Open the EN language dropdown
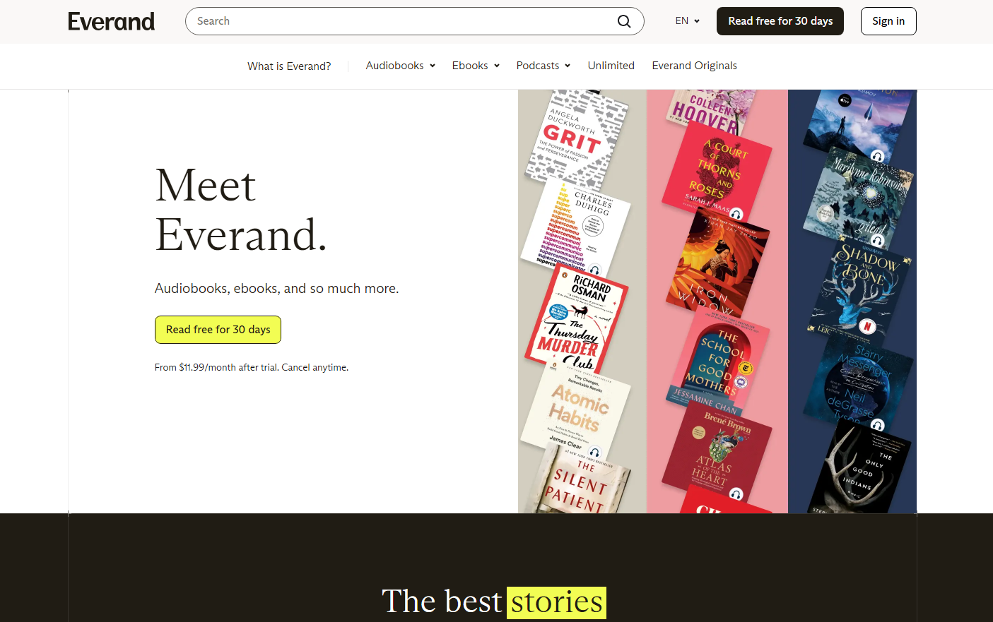The height and width of the screenshot is (622, 993). pyautogui.click(x=687, y=21)
